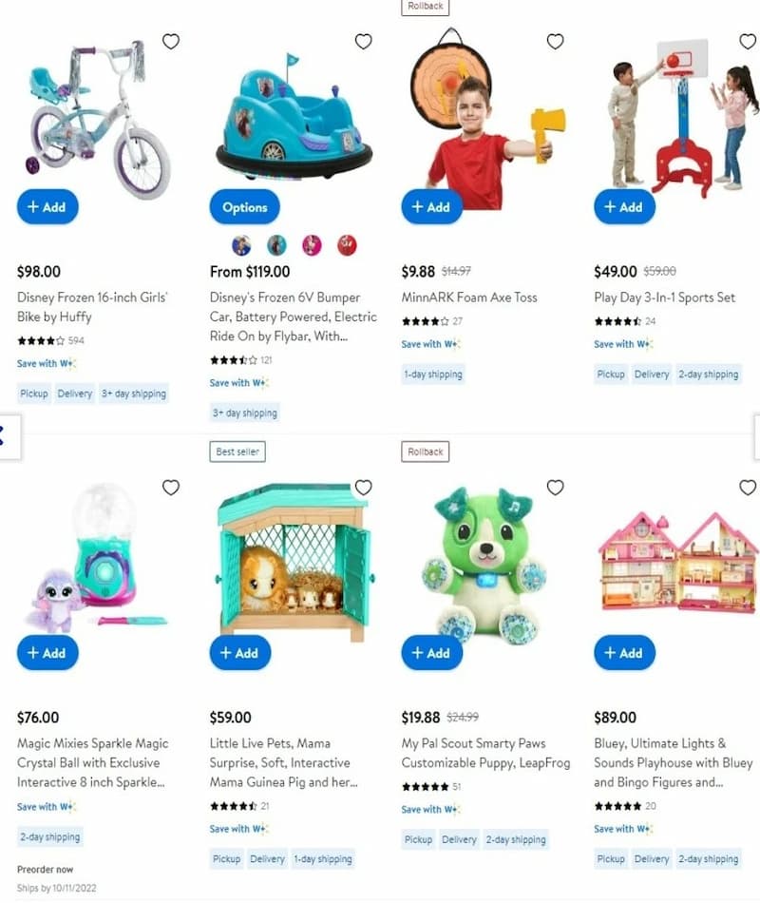760x903 pixels.
Task: Heart the Bluey Playhouse item
Action: [748, 488]
